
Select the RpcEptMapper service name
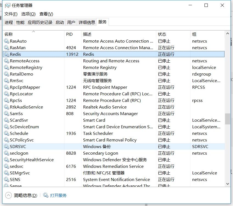[x=25, y=87]
